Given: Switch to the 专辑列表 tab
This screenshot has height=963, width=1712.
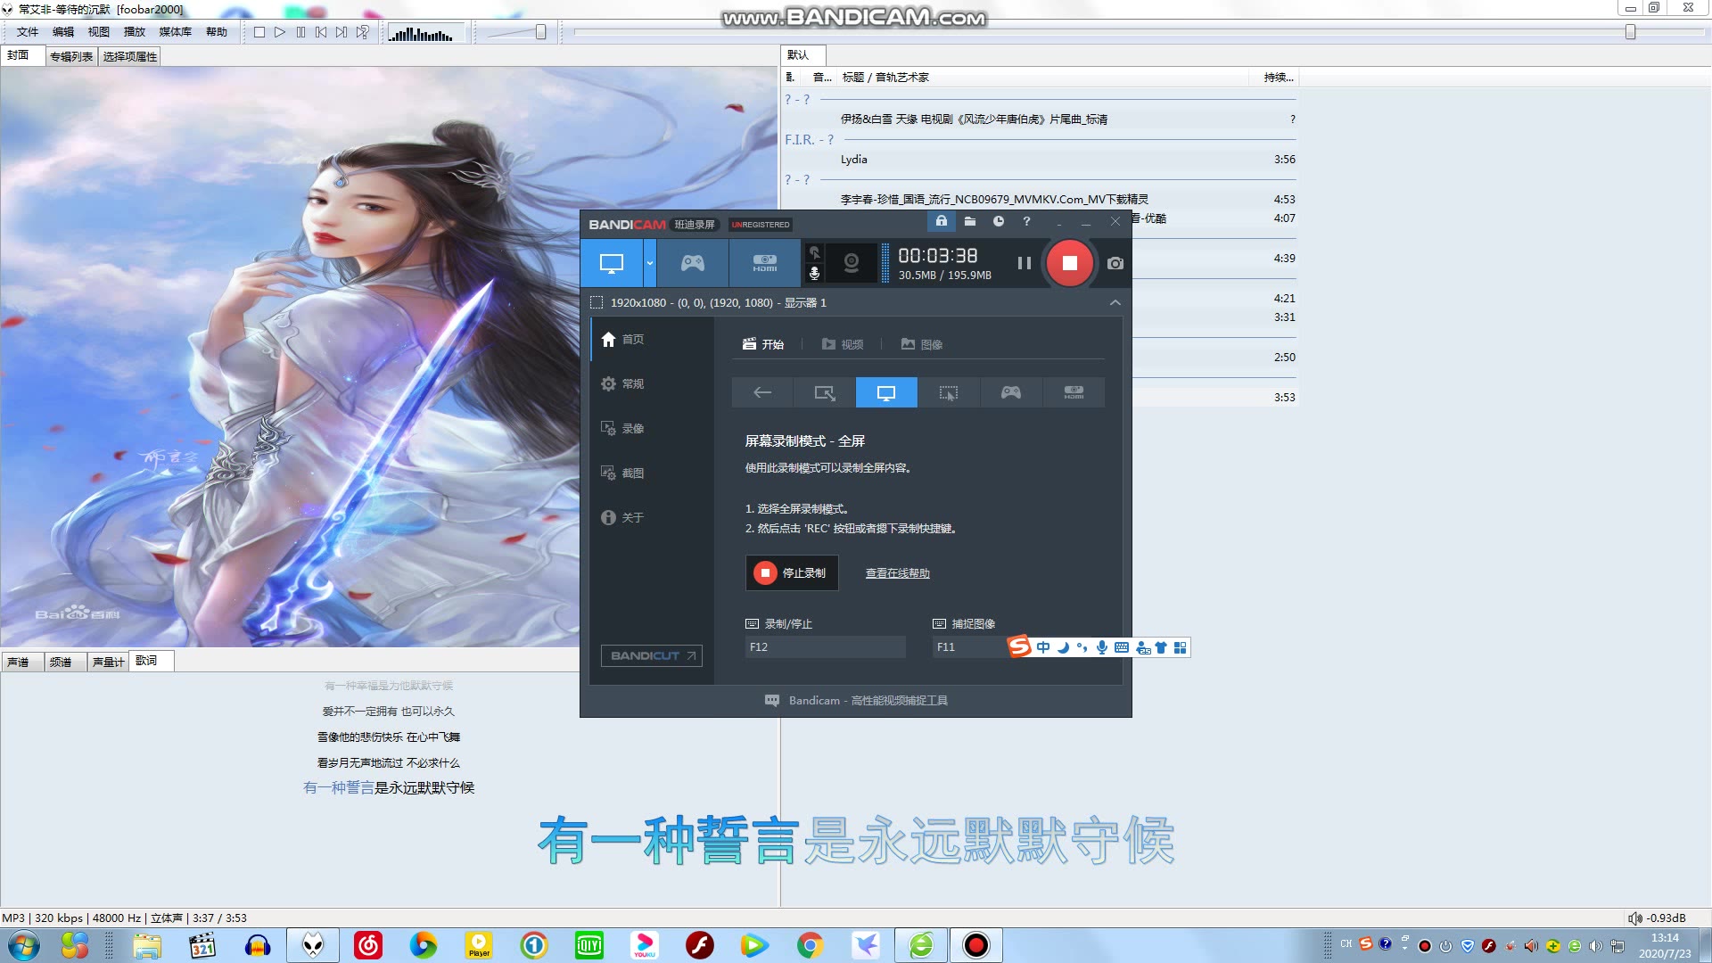Looking at the screenshot, I should 71,56.
